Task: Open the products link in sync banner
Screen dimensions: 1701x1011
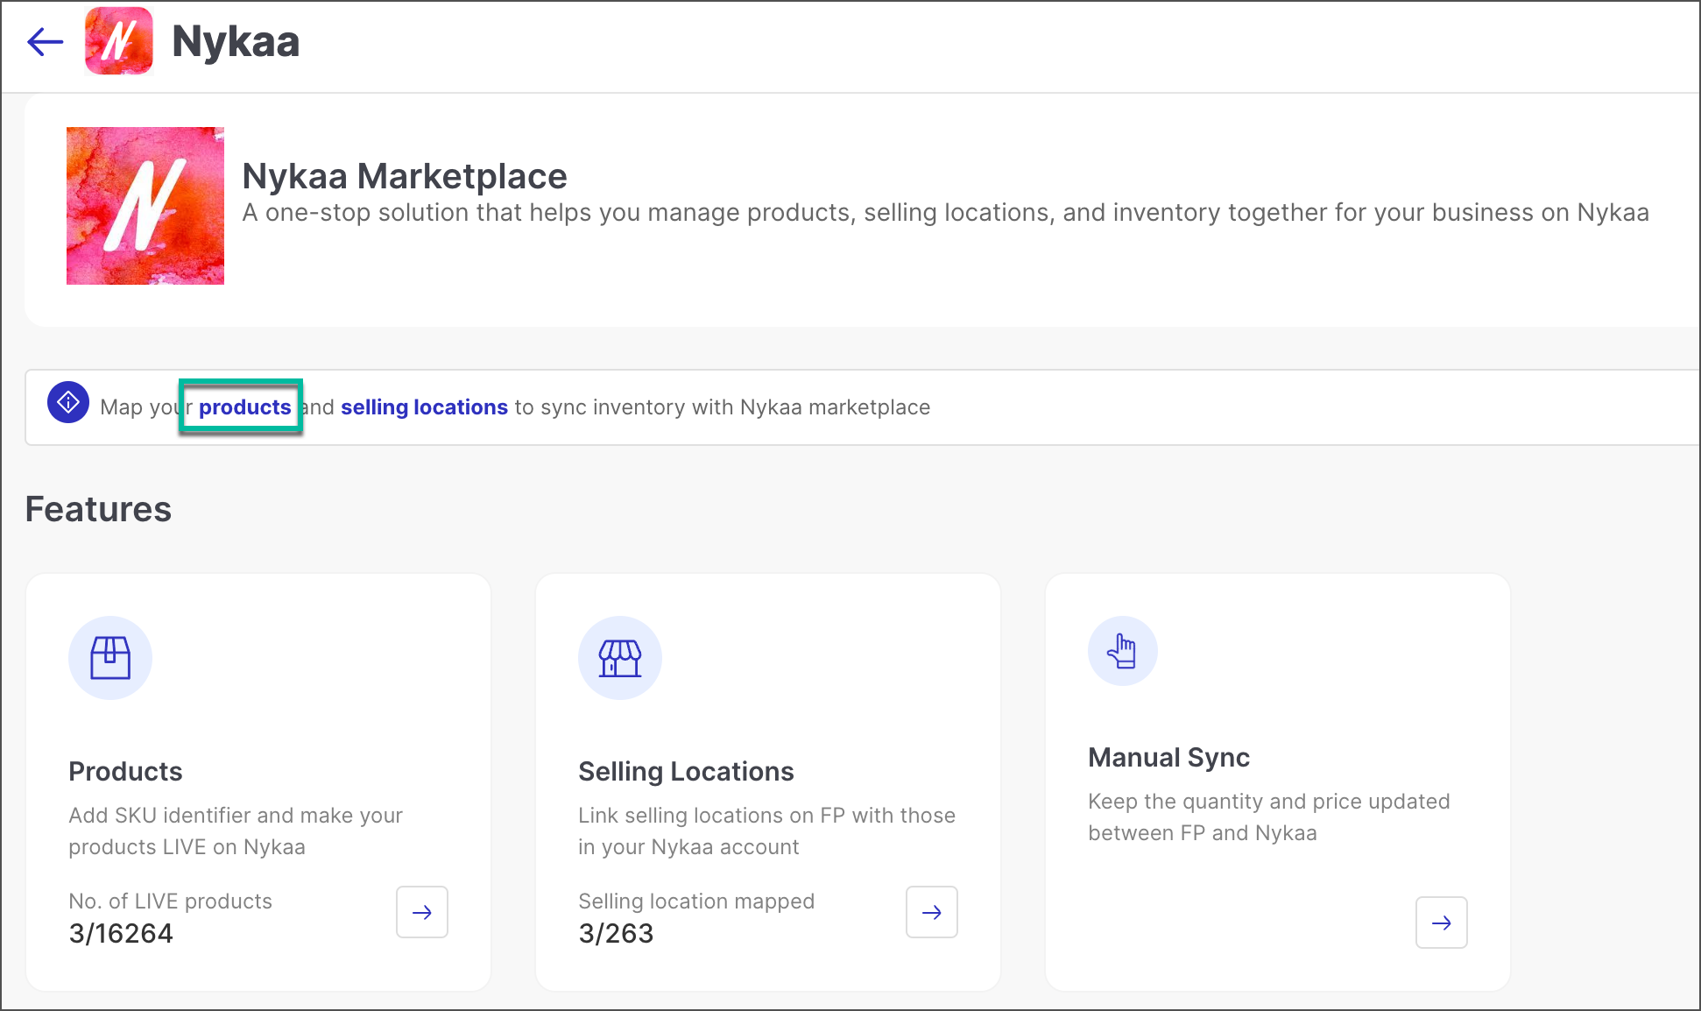Action: pyautogui.click(x=244, y=407)
